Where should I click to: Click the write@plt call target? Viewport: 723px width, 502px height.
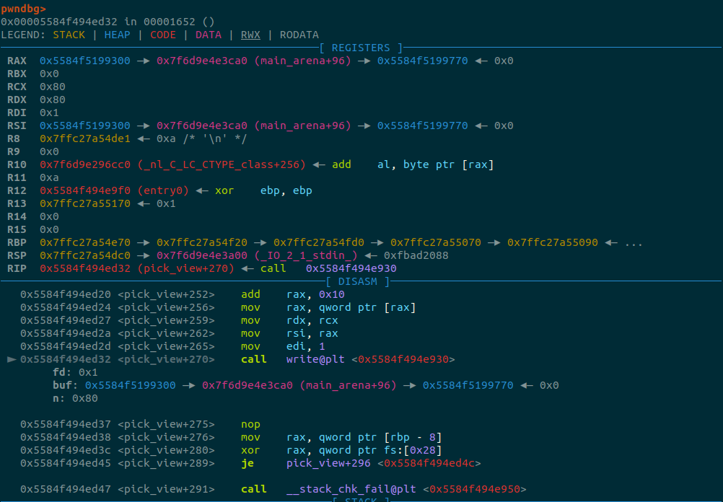pyautogui.click(x=318, y=359)
